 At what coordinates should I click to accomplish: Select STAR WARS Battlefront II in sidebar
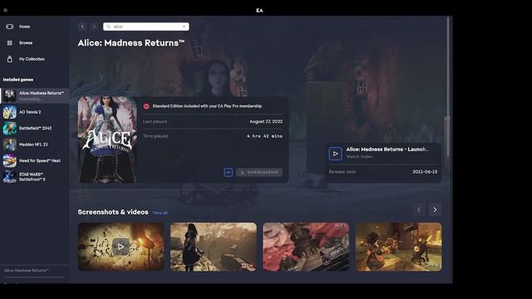(35, 177)
